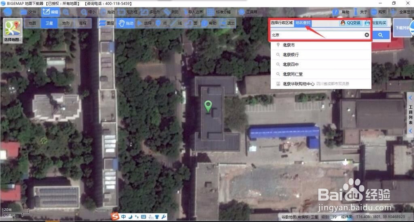The height and width of the screenshot is (222, 414).
Task: Expand the 工具列表 side panel
Action: coord(411,115)
